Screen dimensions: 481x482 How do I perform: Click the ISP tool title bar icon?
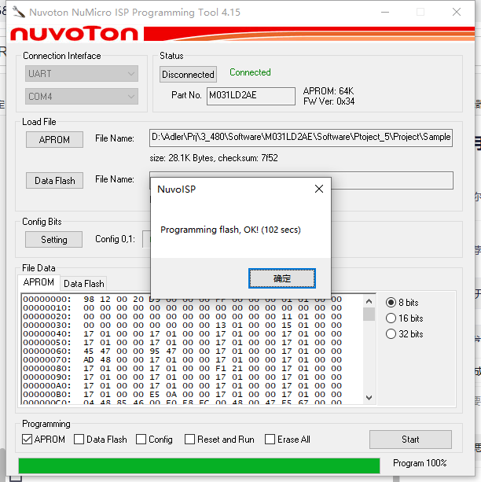click(19, 13)
